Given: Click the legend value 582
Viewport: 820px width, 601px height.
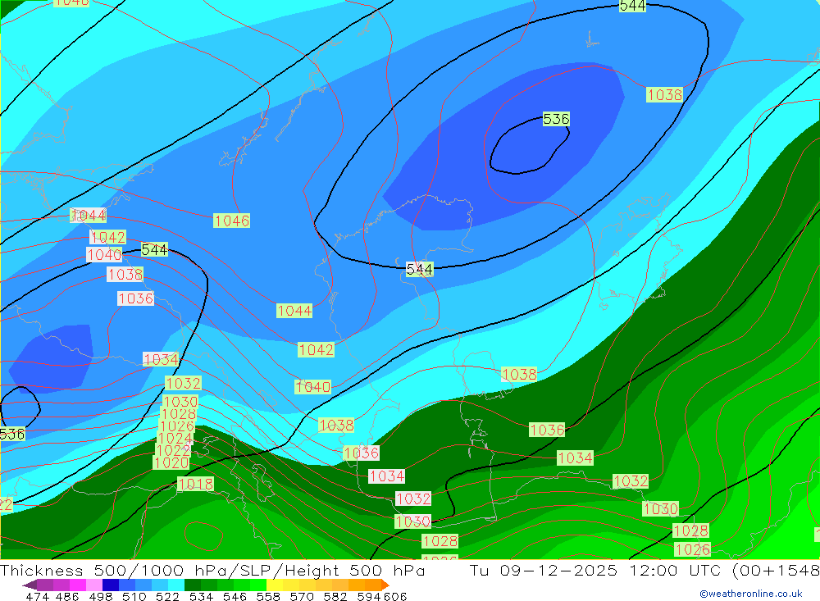Looking at the screenshot, I should [335, 596].
